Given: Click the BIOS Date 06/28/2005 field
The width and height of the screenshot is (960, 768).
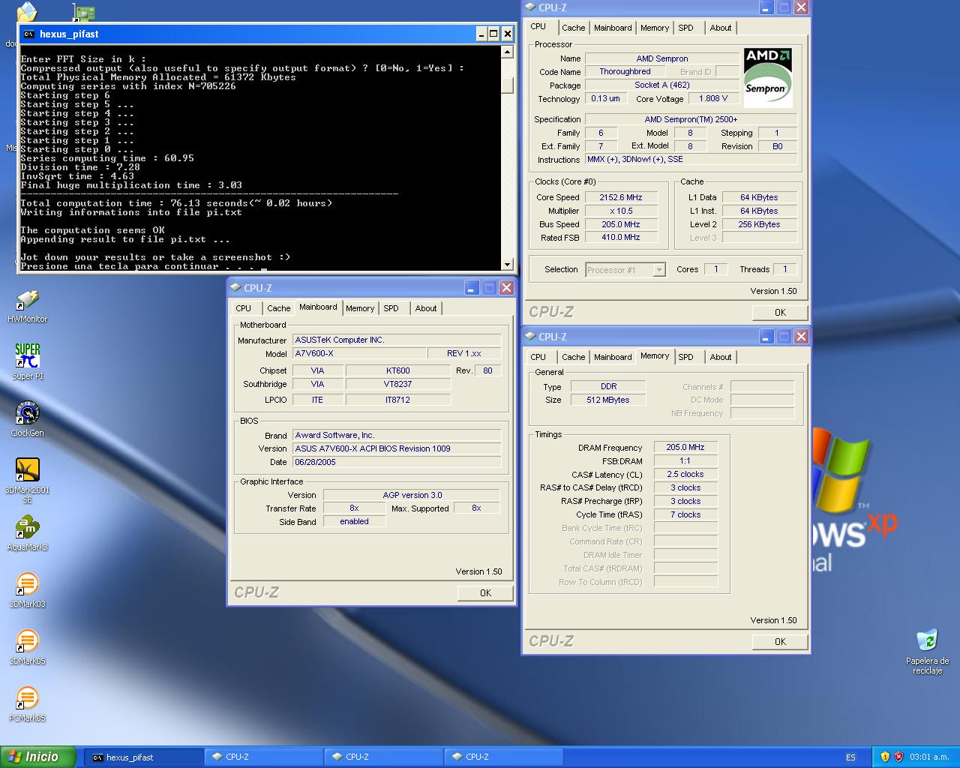Looking at the screenshot, I should [x=397, y=462].
